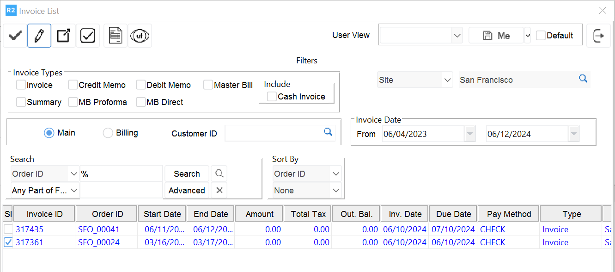Click the open-in-new-window arrow icon
Image resolution: width=615 pixels, height=272 pixels.
point(63,36)
